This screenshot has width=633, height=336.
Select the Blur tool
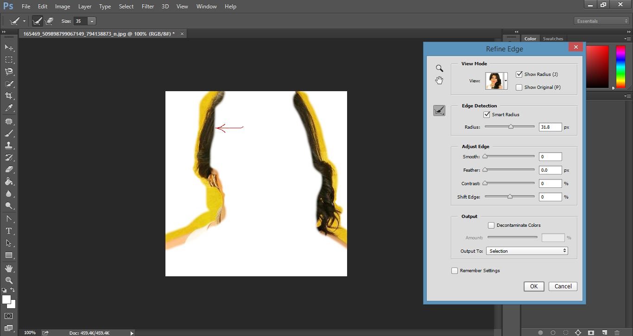pos(9,193)
